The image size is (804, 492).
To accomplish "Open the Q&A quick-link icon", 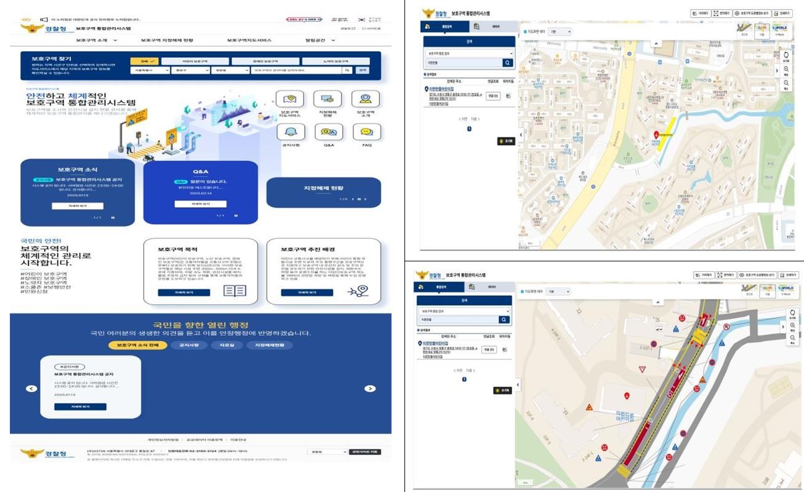I will [329, 132].
